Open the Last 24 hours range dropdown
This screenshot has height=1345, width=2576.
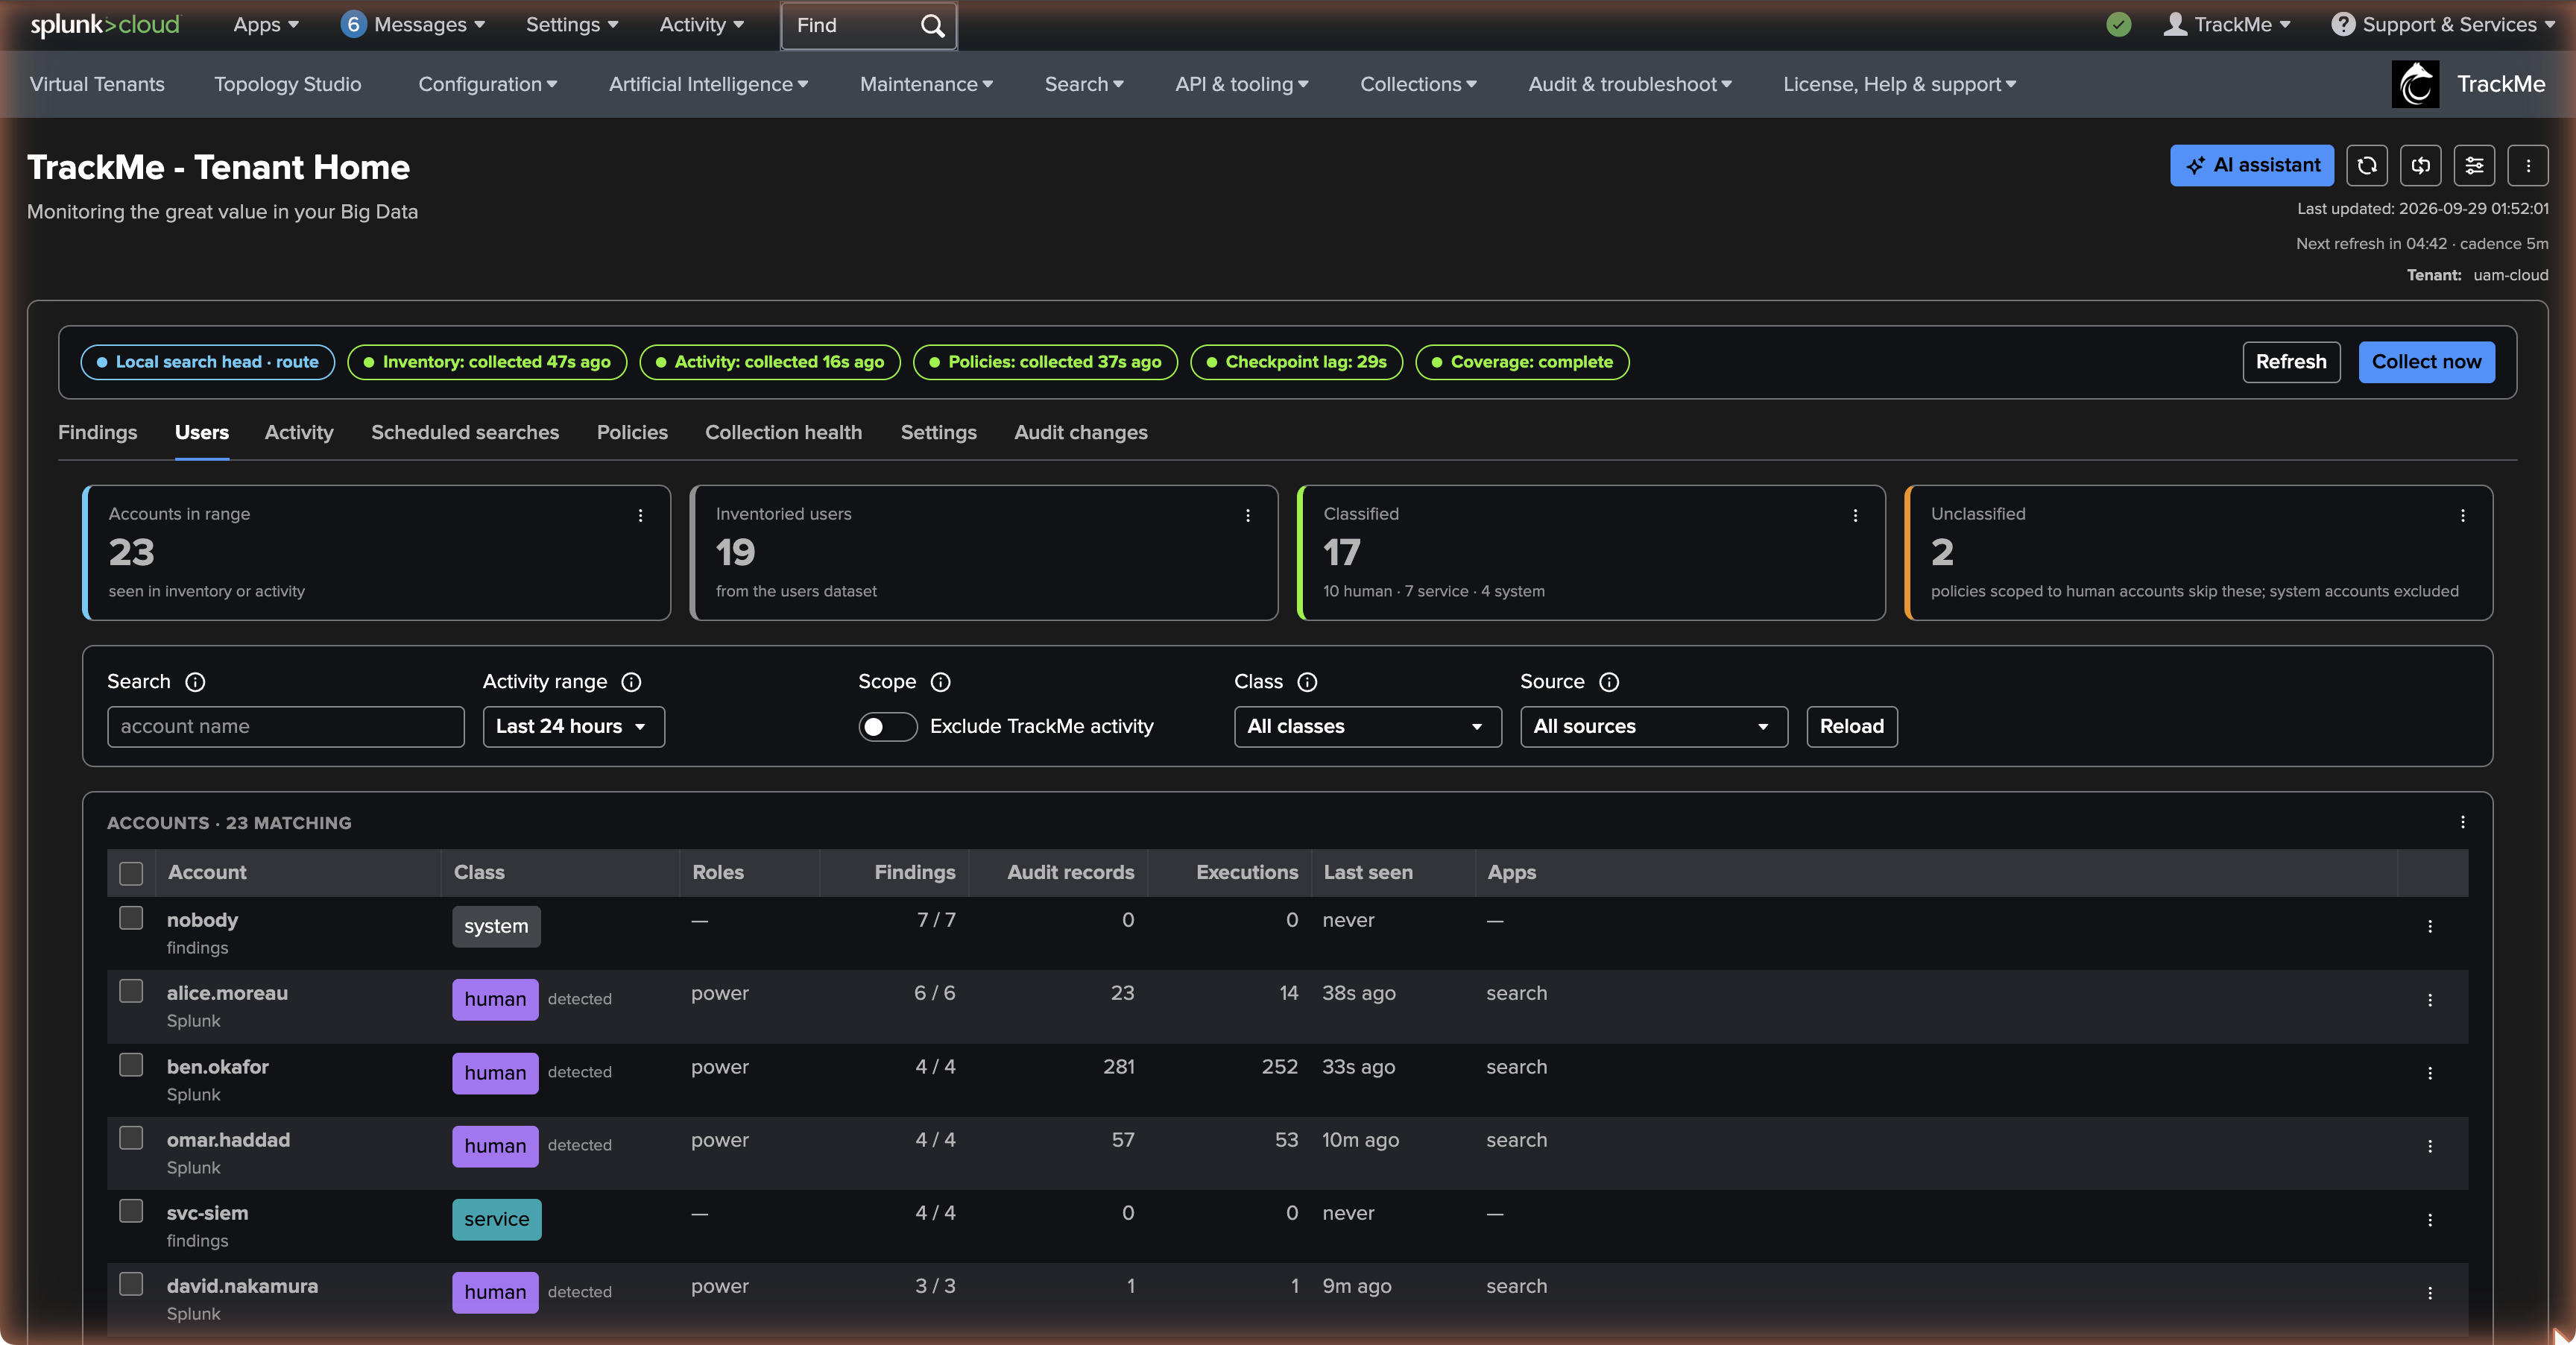coord(573,727)
